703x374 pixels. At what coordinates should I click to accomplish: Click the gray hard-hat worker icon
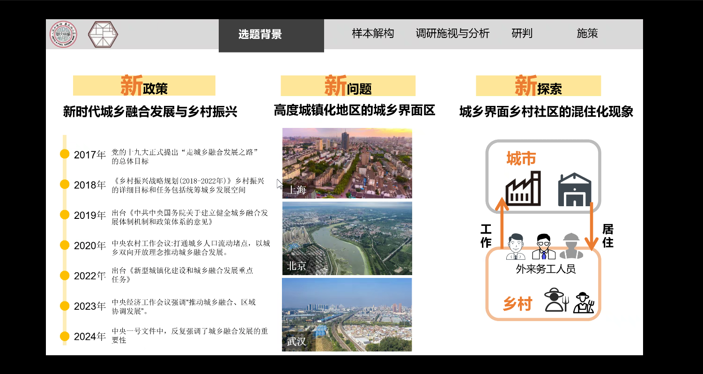pos(571,246)
